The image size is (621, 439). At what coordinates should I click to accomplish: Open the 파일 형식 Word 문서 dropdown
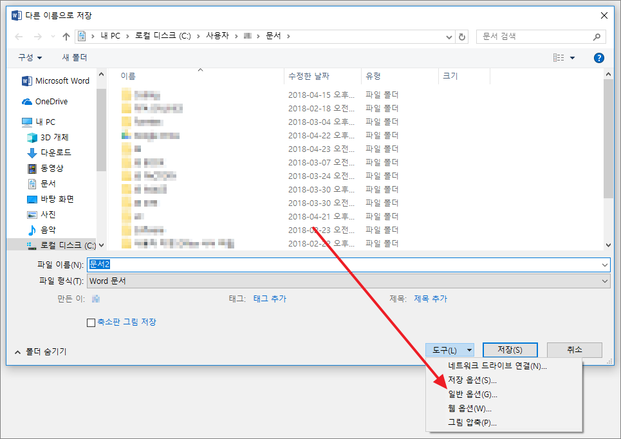[349, 281]
